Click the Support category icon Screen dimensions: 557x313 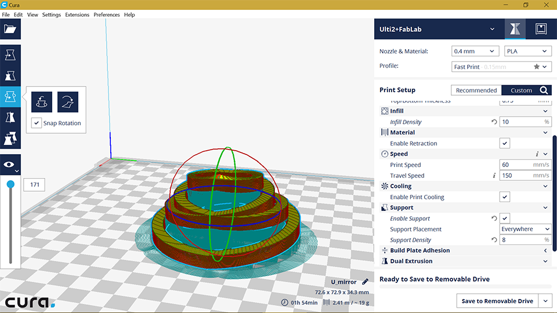click(384, 208)
